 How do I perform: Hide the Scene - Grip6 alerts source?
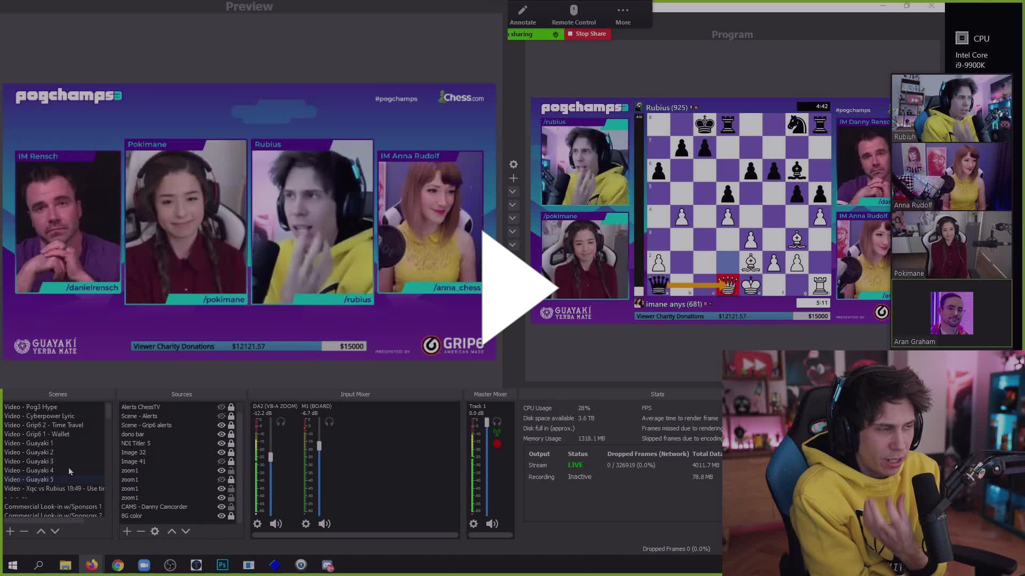[x=221, y=425]
